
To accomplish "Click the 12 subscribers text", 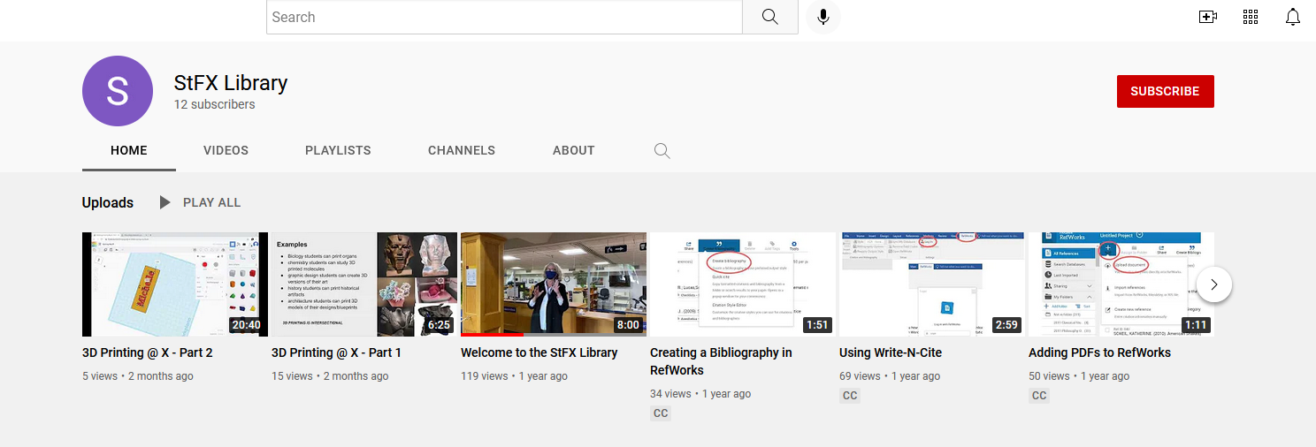I will pyautogui.click(x=215, y=104).
